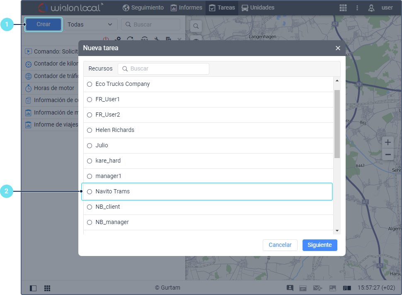
Task: Click the Gurtam copyright link
Action: click(x=167, y=288)
